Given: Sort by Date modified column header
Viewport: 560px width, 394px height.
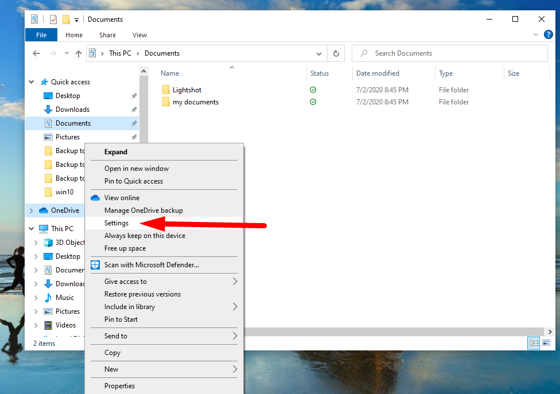Looking at the screenshot, I should pos(378,73).
